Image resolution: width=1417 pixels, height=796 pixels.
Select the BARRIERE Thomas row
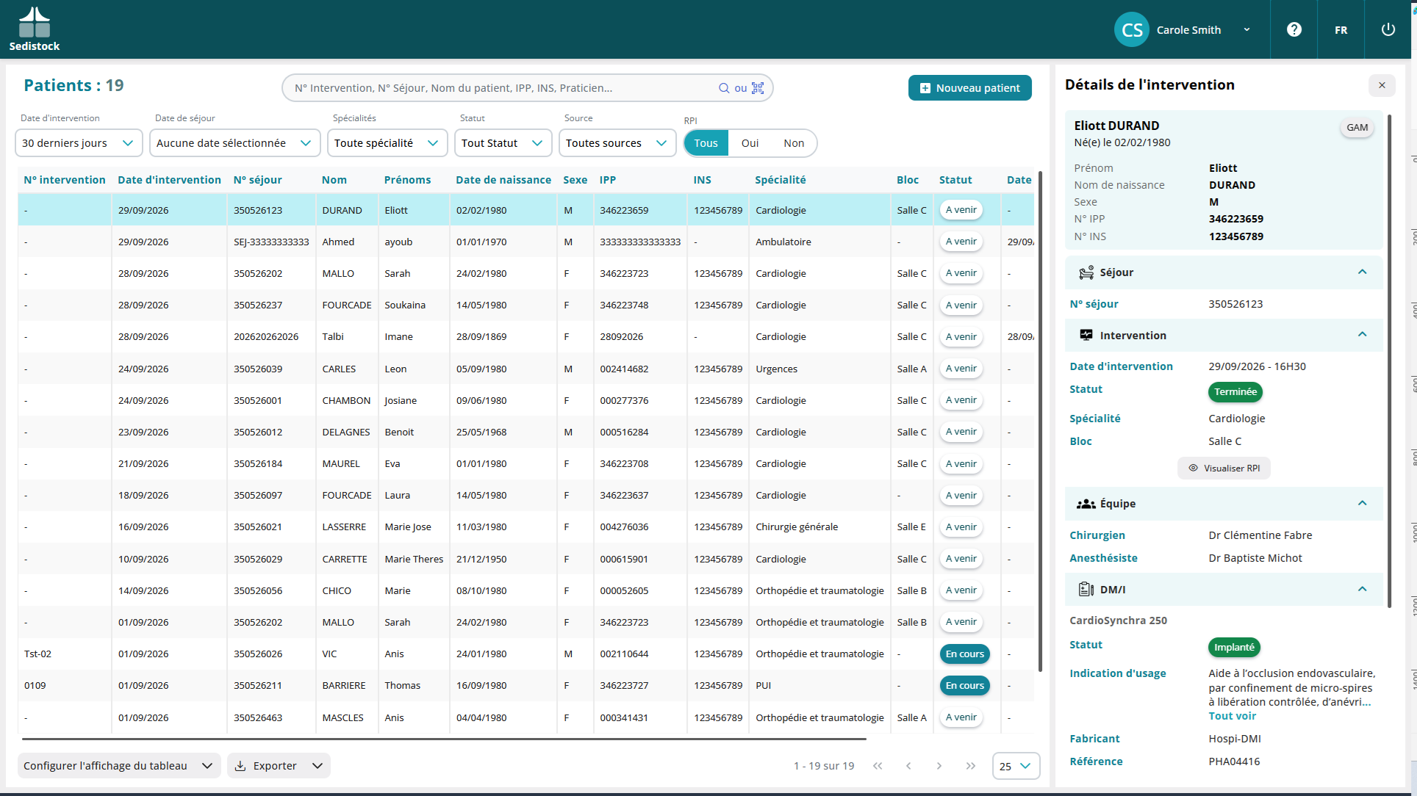pyautogui.click(x=525, y=686)
